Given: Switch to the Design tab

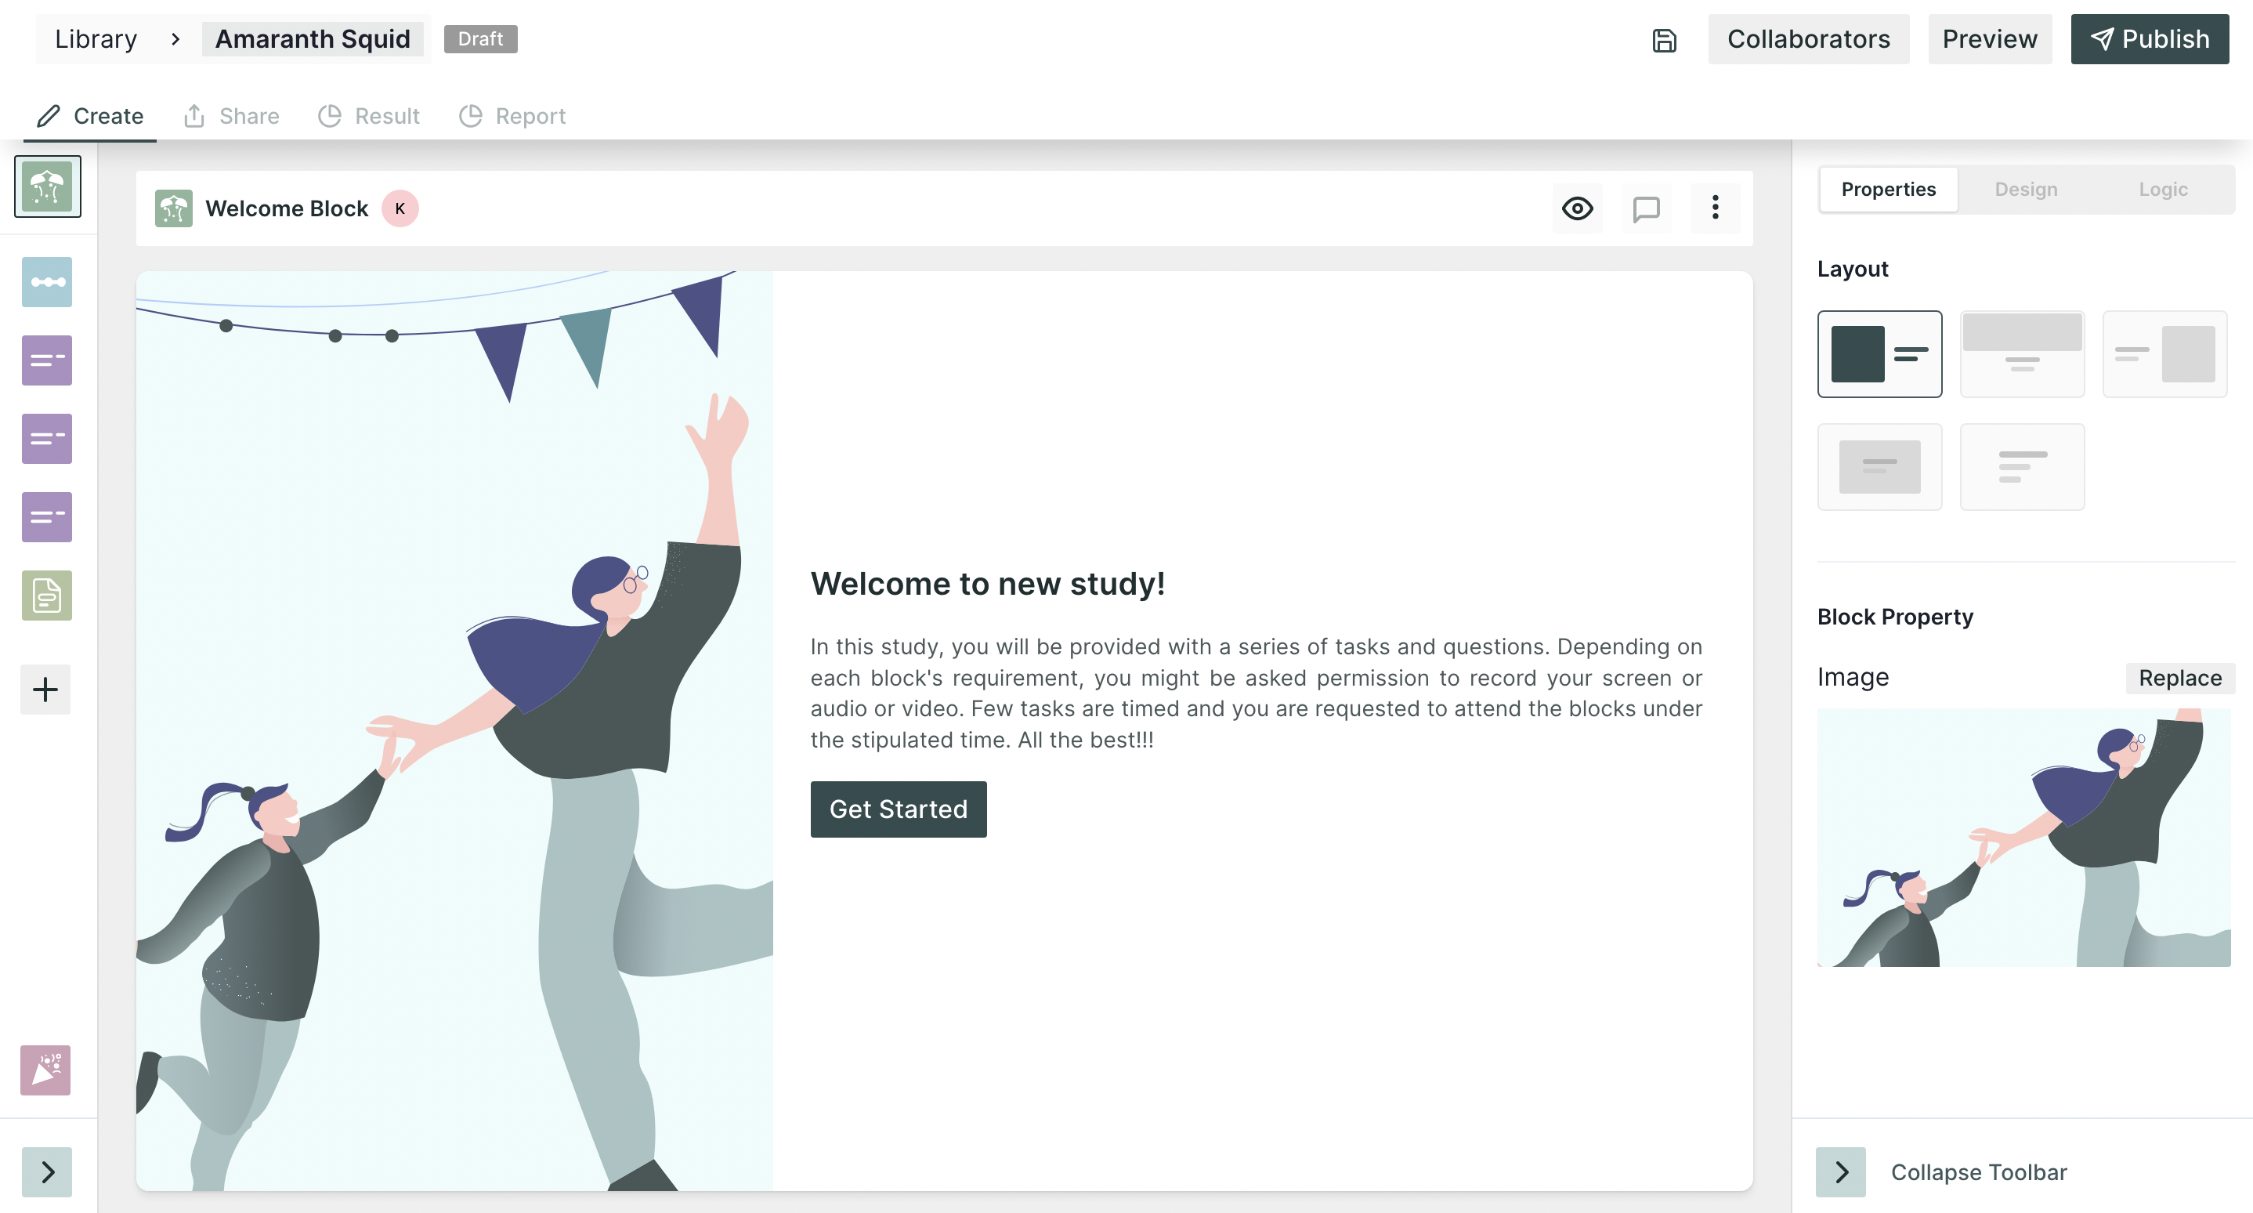Looking at the screenshot, I should [x=2026, y=190].
